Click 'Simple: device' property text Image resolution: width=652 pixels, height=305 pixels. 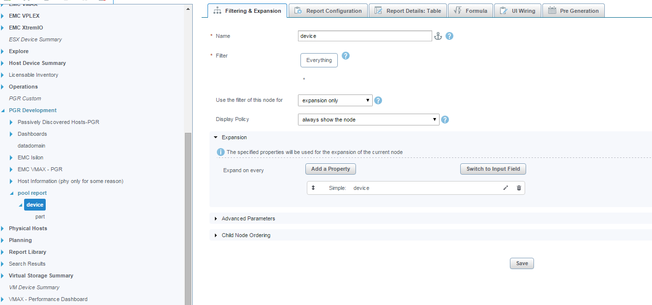tap(349, 188)
